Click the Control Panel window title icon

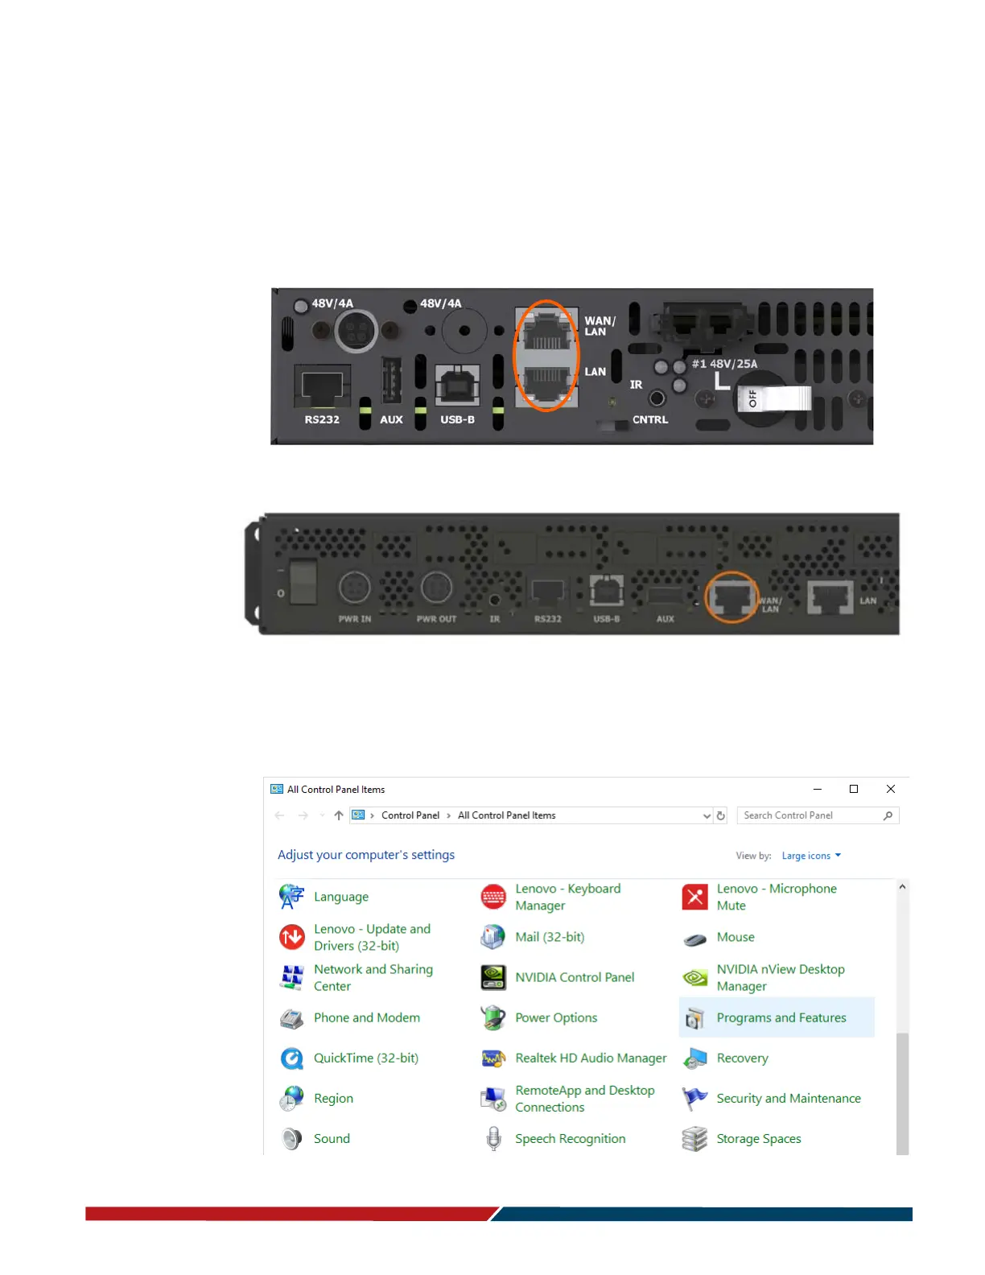277,790
